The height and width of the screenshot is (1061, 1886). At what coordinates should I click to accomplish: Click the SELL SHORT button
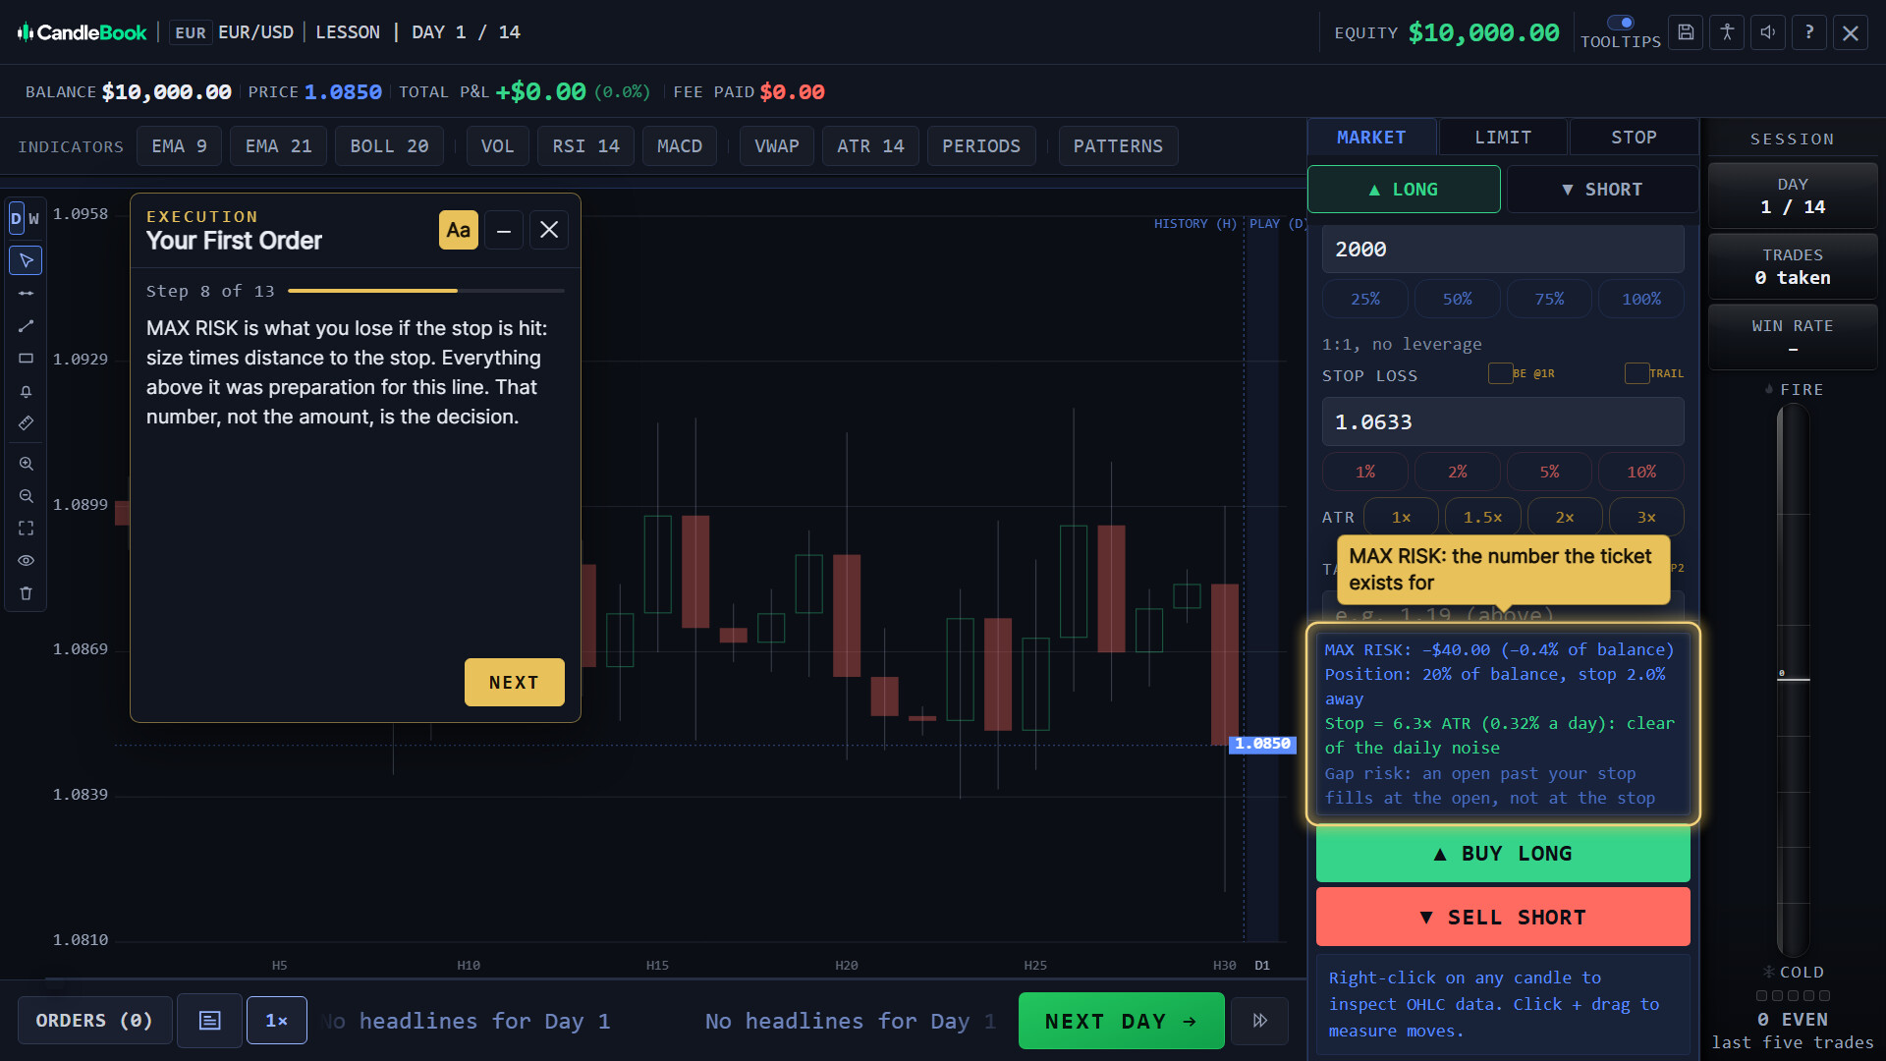pos(1503,918)
